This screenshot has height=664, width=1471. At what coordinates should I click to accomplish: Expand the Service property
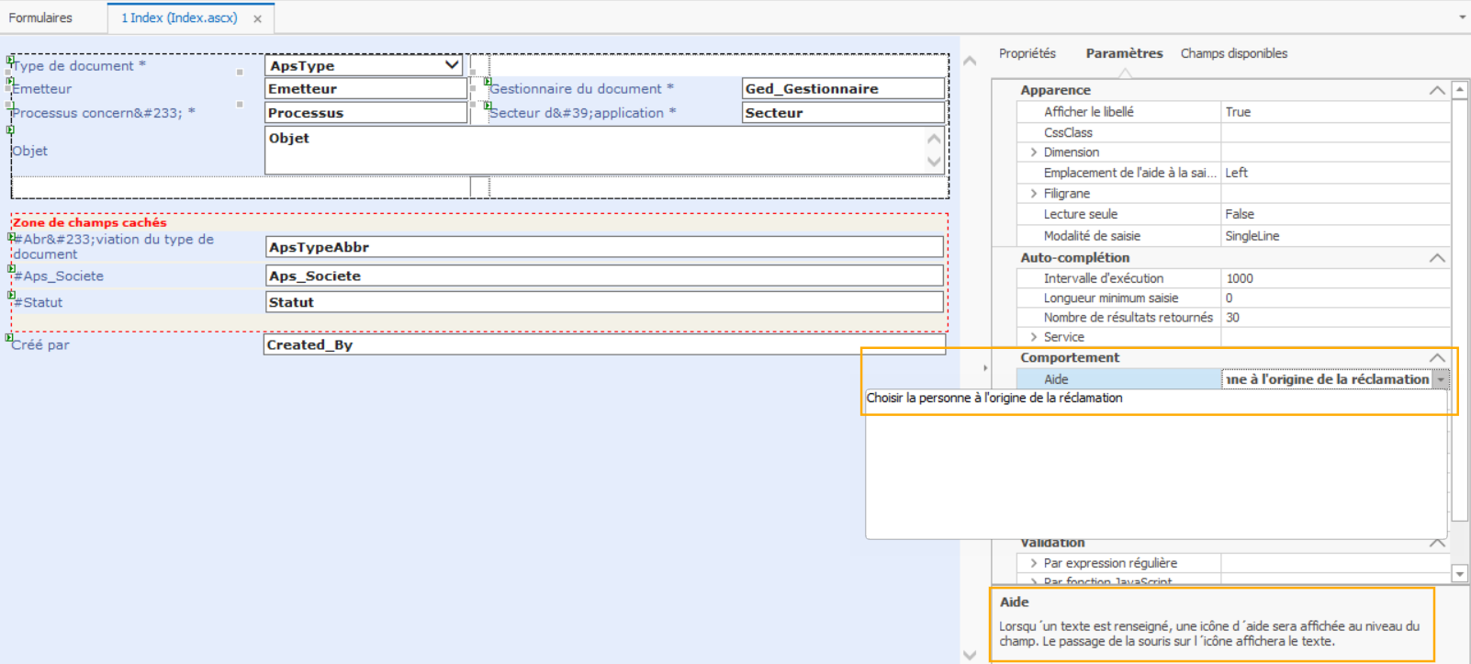(x=1034, y=337)
